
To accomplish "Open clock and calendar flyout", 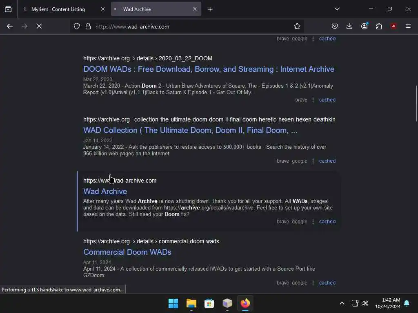I will (x=388, y=303).
